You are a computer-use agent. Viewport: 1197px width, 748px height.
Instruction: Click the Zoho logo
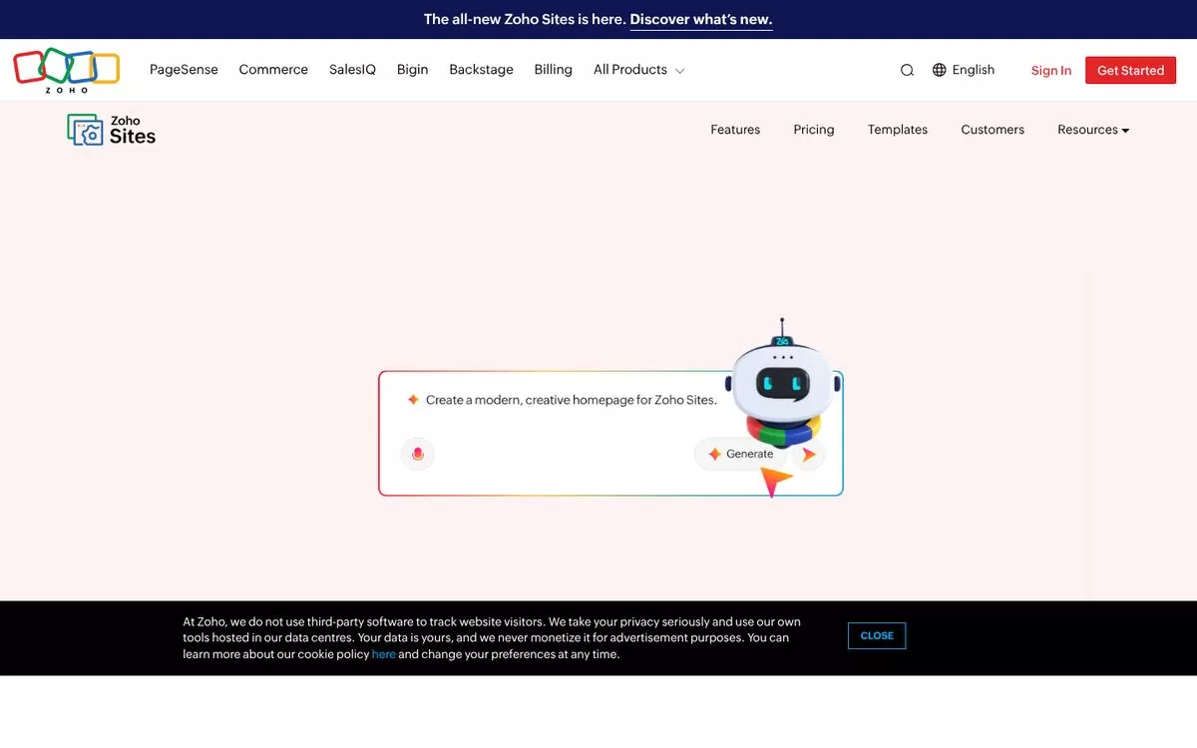67,70
